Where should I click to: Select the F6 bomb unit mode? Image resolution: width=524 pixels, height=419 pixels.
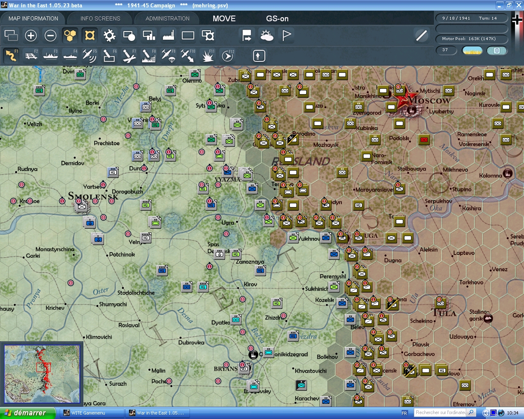pos(109,55)
